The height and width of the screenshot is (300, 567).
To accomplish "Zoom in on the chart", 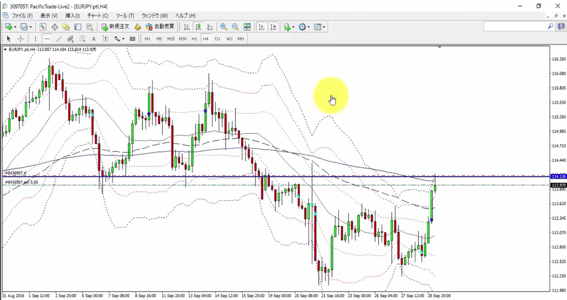I will click(x=224, y=27).
